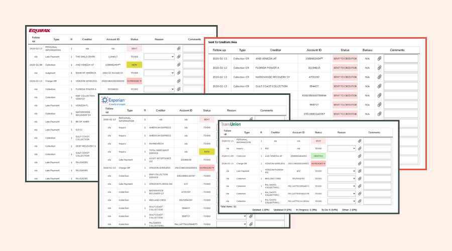Open attachment for Equifax PERSONAL INFORMATION row
The width and height of the screenshot is (452, 251).
pos(179,48)
